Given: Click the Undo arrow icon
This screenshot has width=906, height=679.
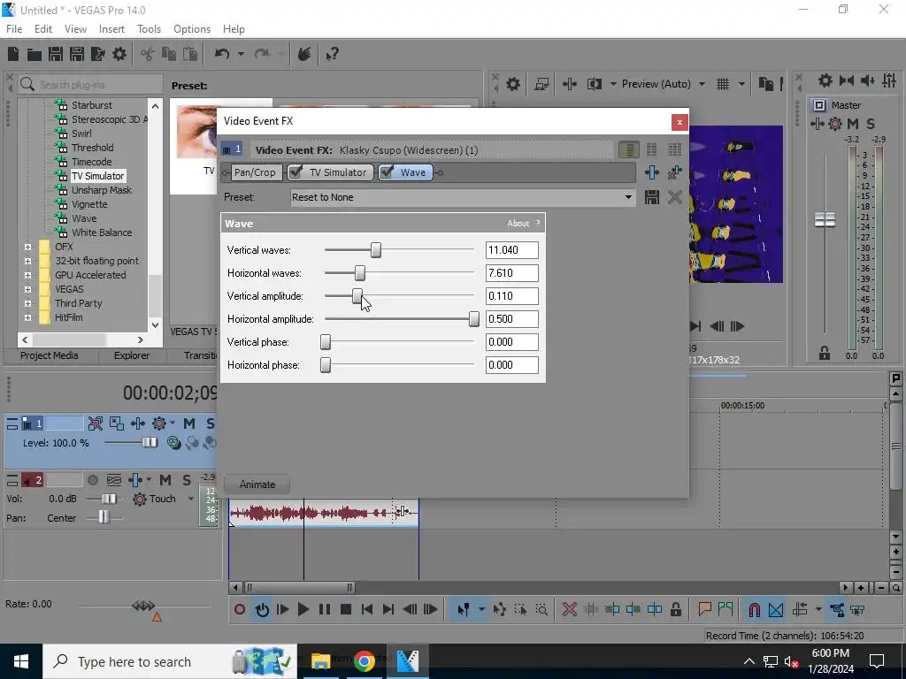Looking at the screenshot, I should click(222, 54).
